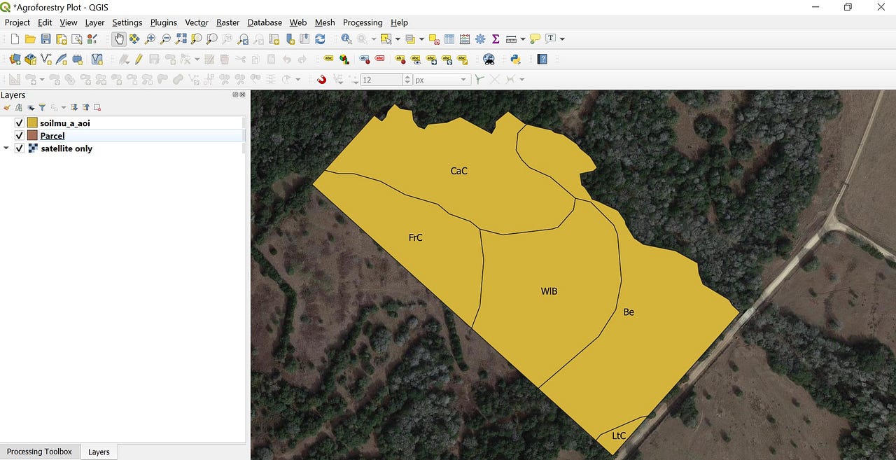Open the px units dropdown

tap(463, 79)
